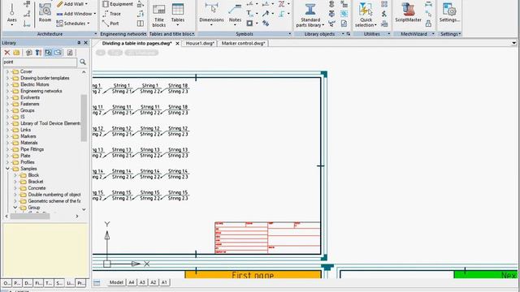Screen dimensions: 520x292
Task: Open Title blocks tool
Action: click(159, 15)
